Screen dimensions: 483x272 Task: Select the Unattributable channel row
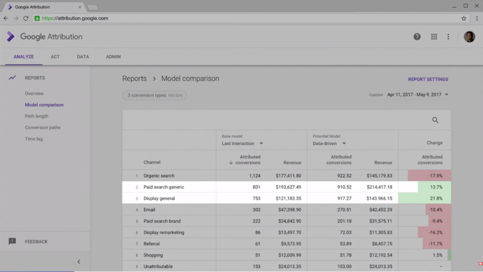pos(286,266)
